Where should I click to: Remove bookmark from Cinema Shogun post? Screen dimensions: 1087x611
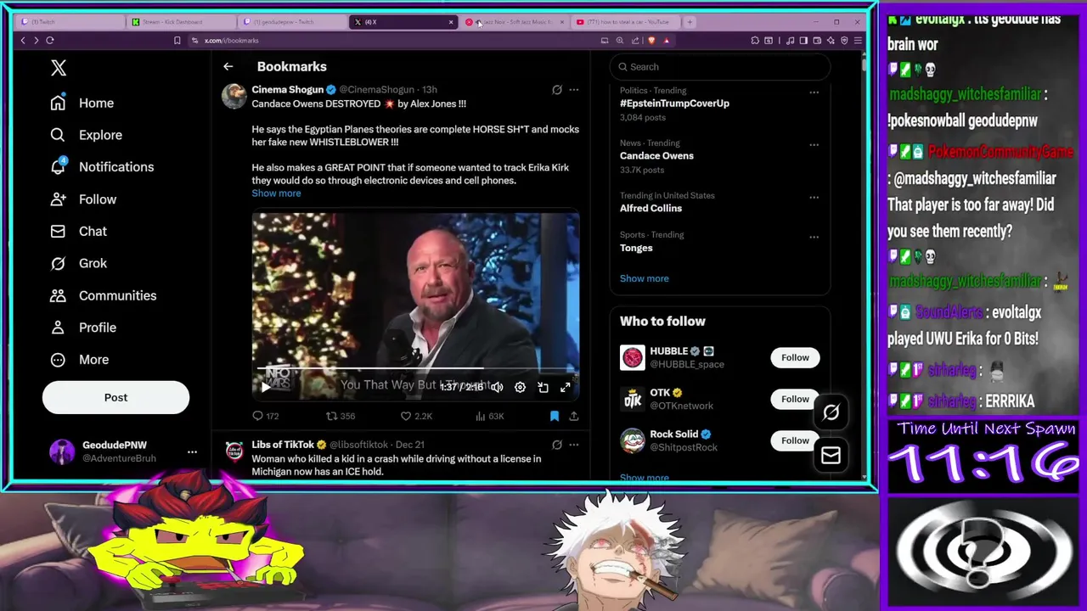[x=555, y=416]
